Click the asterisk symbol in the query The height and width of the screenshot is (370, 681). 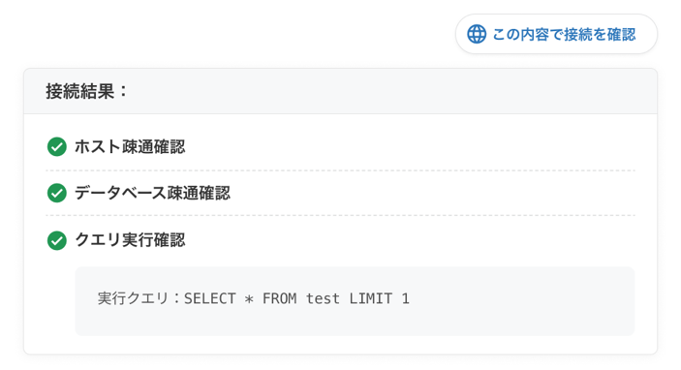click(249, 299)
